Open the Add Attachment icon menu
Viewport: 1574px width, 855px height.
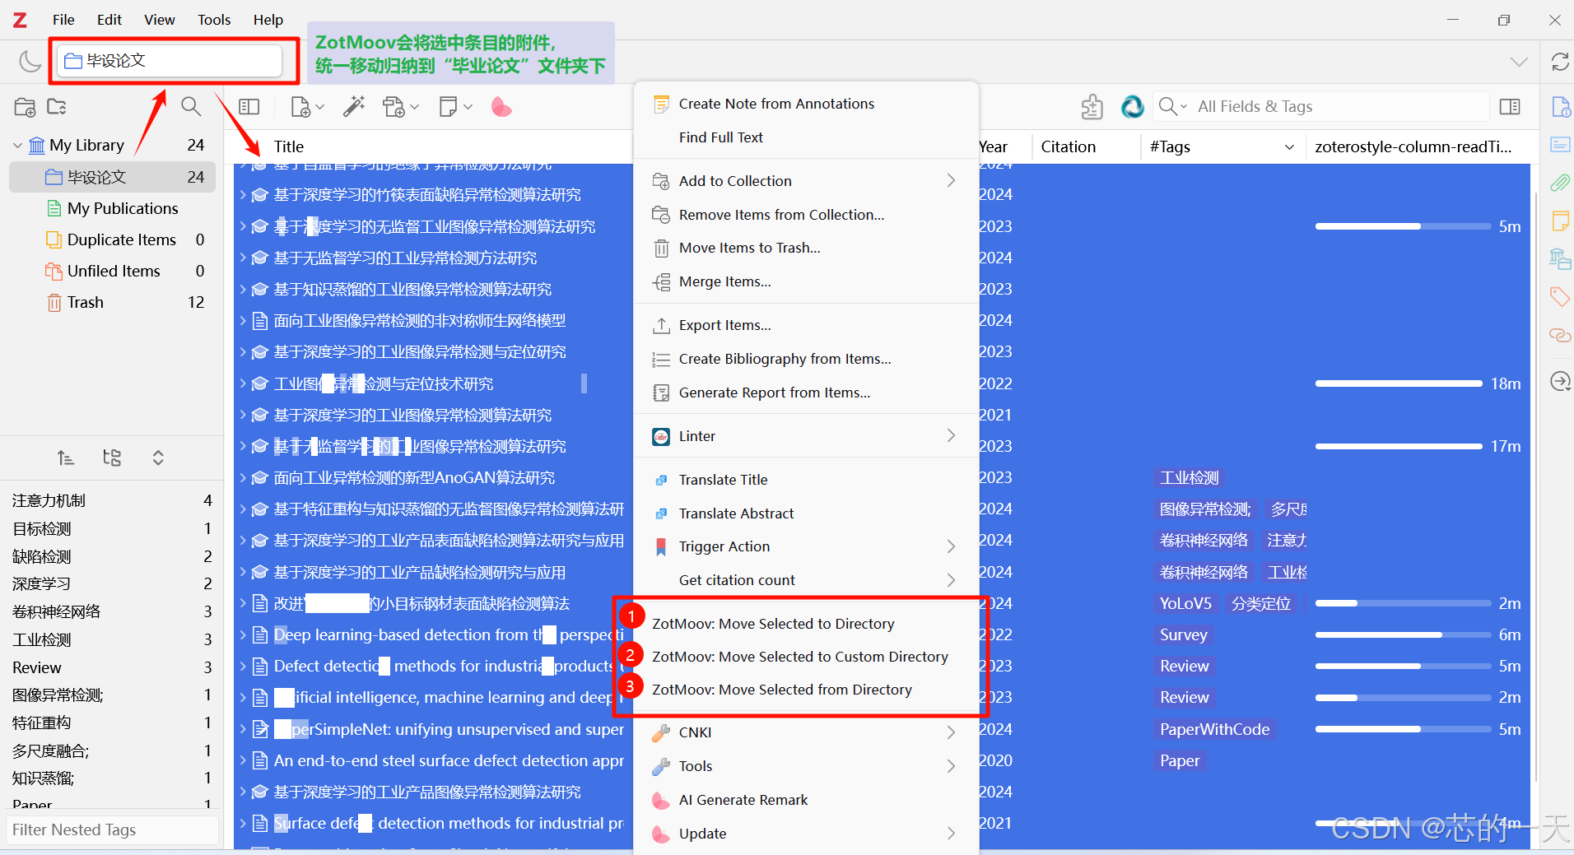point(401,106)
